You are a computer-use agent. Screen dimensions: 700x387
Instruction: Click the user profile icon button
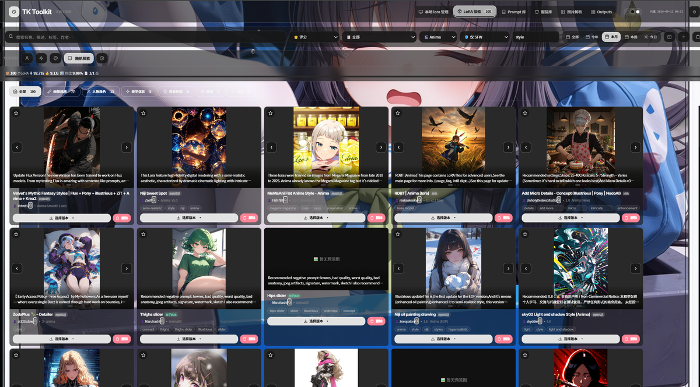(x=27, y=58)
